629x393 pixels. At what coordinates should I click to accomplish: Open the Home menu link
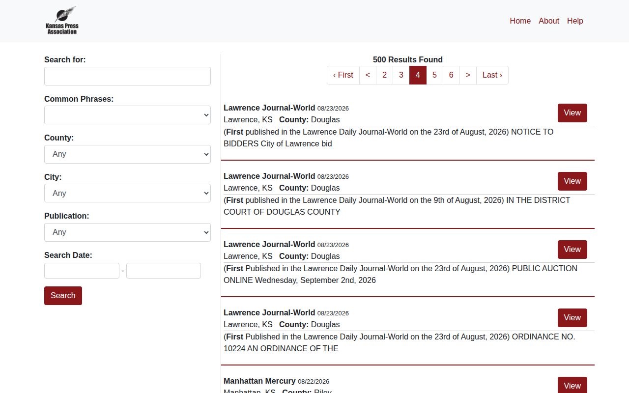click(x=520, y=21)
